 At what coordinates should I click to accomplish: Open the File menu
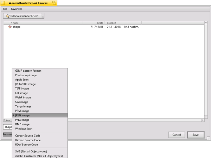point(5,8)
